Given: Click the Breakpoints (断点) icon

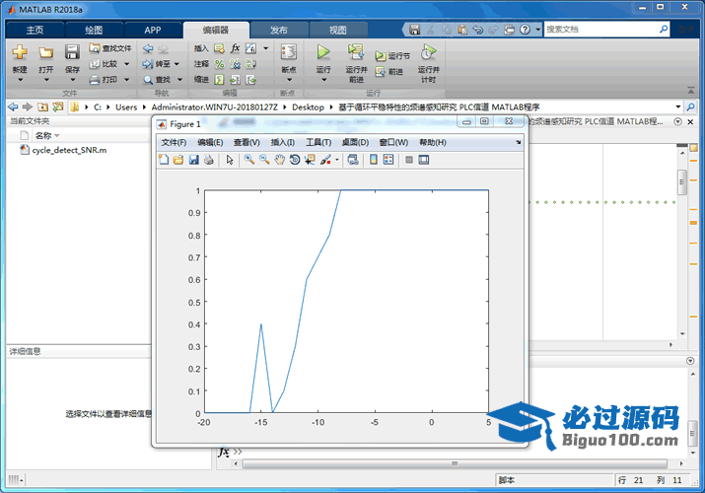Looking at the screenshot, I should (x=289, y=52).
